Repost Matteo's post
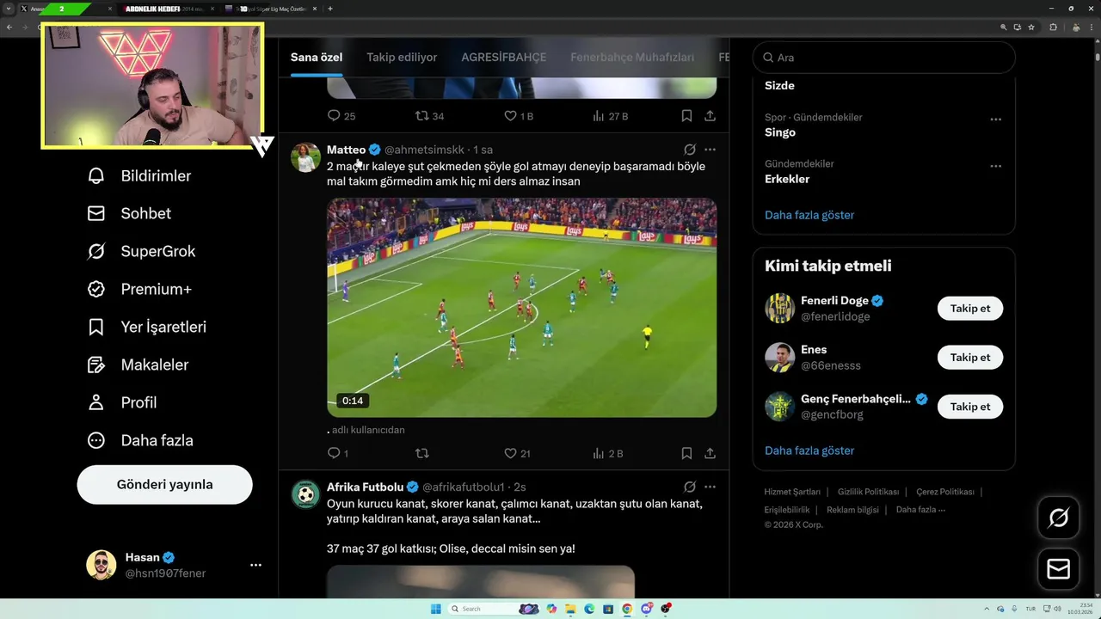This screenshot has width=1101, height=619. [421, 453]
